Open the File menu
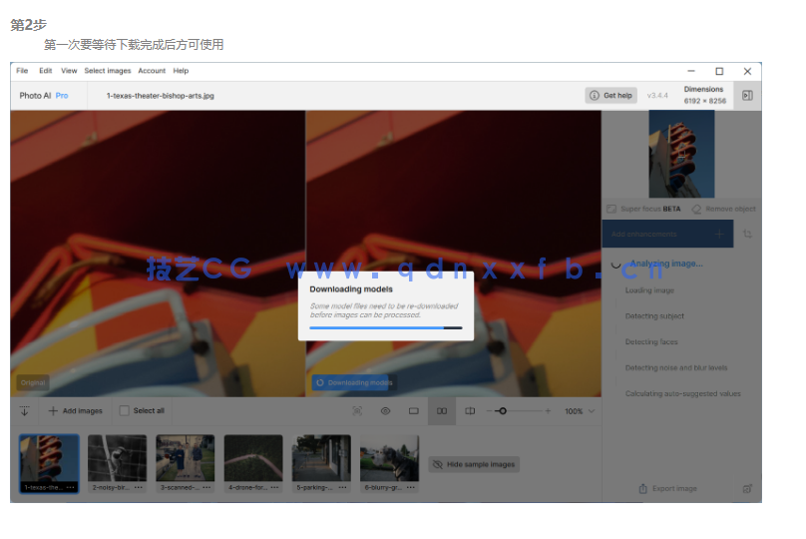The image size is (806, 539). pos(22,71)
